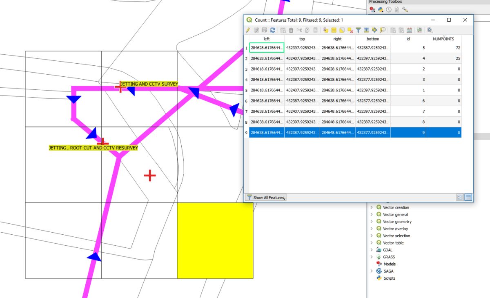
Task: Expand Vector geometry group
Action: point(372,222)
